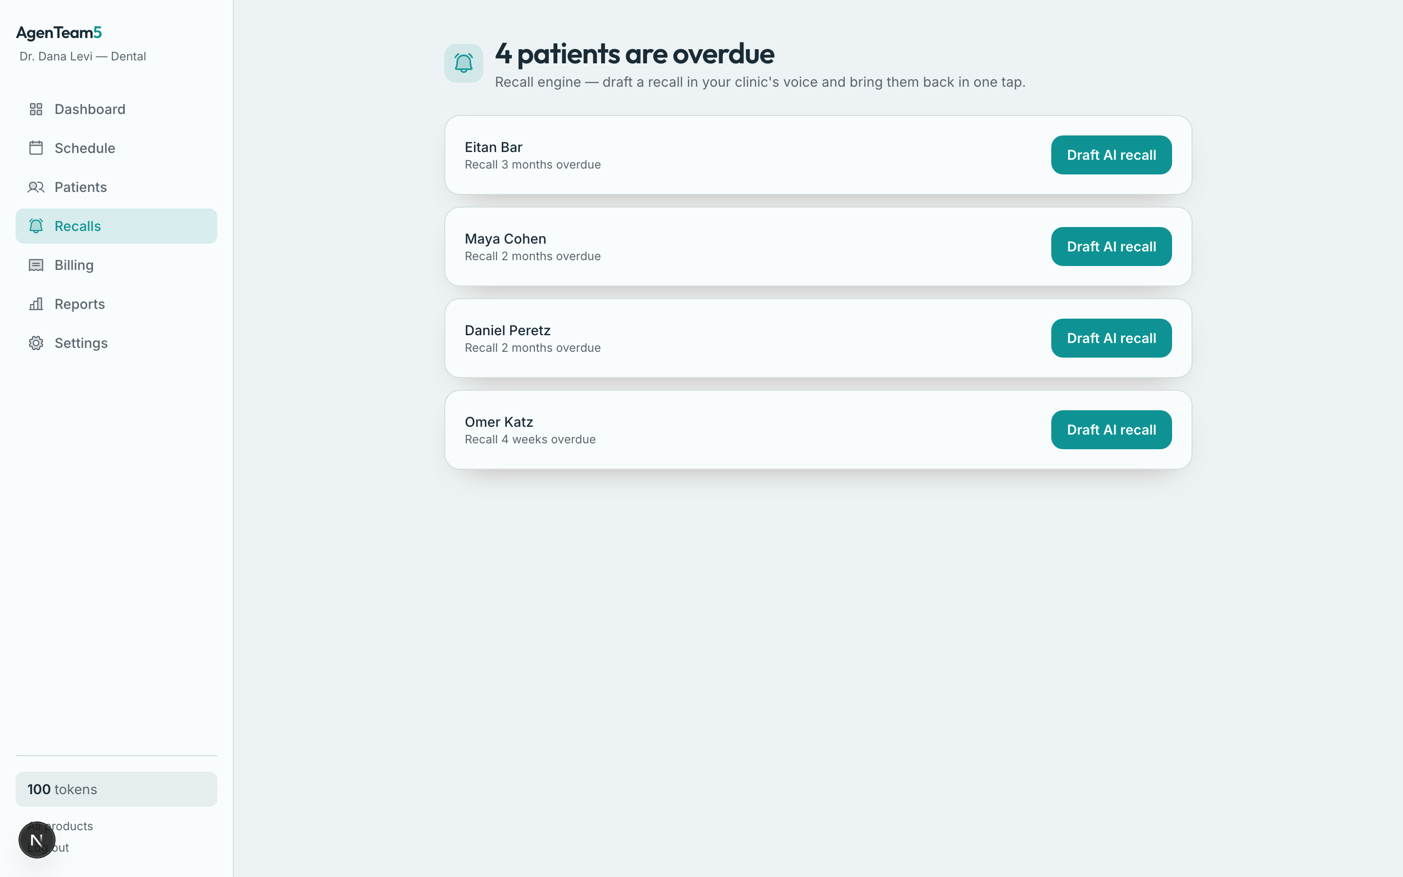Draft AI recall for Daniel Peretz
The height and width of the screenshot is (877, 1403).
(x=1111, y=338)
